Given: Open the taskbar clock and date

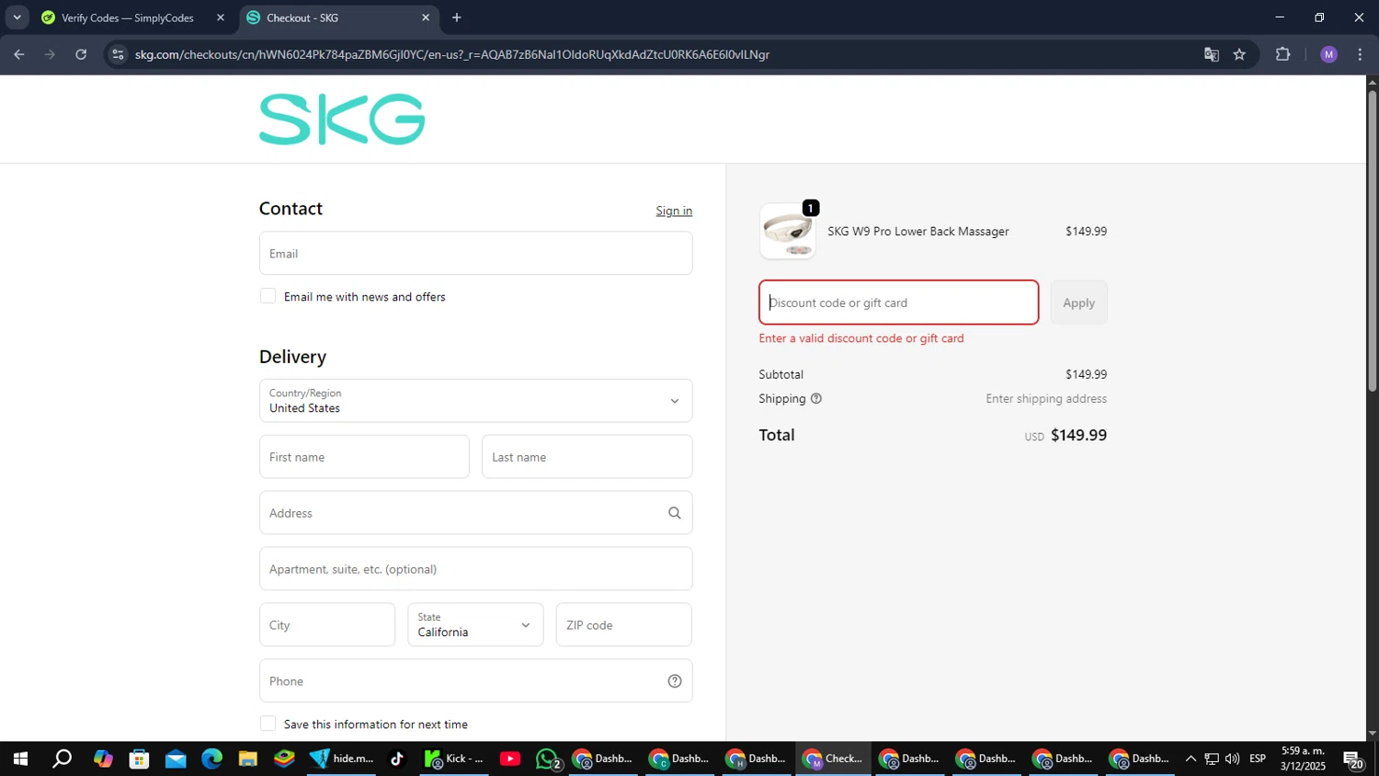Looking at the screenshot, I should pos(1303,759).
